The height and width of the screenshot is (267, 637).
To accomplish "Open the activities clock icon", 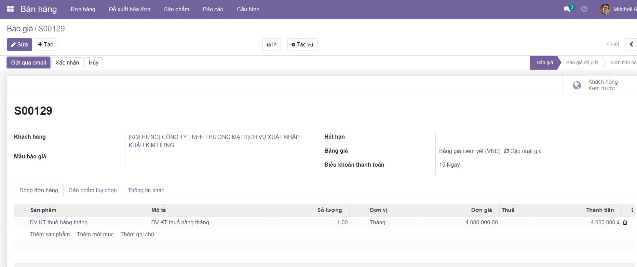I will tap(584, 9).
